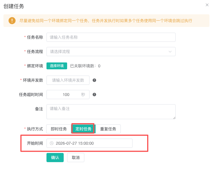Select 定时任务 execution mode
Screen dimensions: 212x169
pyautogui.click(x=83, y=129)
